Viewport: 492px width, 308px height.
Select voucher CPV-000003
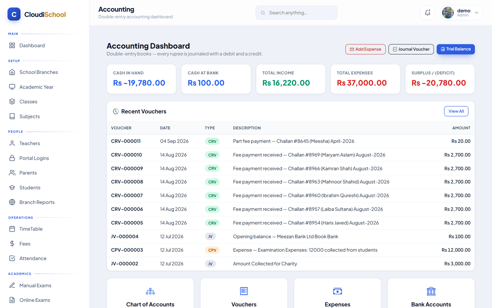point(127,250)
